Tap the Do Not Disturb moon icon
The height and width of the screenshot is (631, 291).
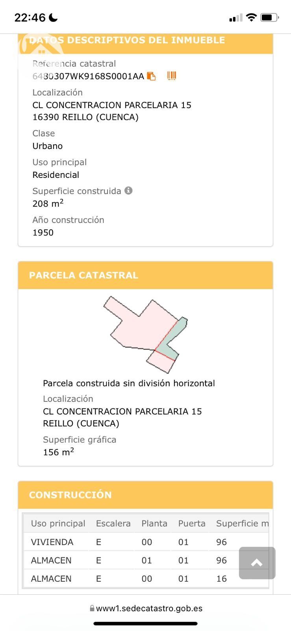point(53,18)
